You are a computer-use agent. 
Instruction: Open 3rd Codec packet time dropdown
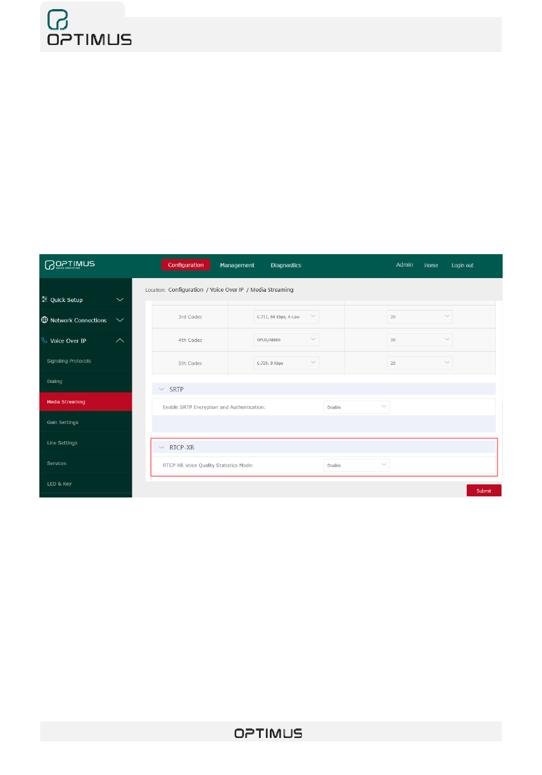pyautogui.click(x=419, y=317)
